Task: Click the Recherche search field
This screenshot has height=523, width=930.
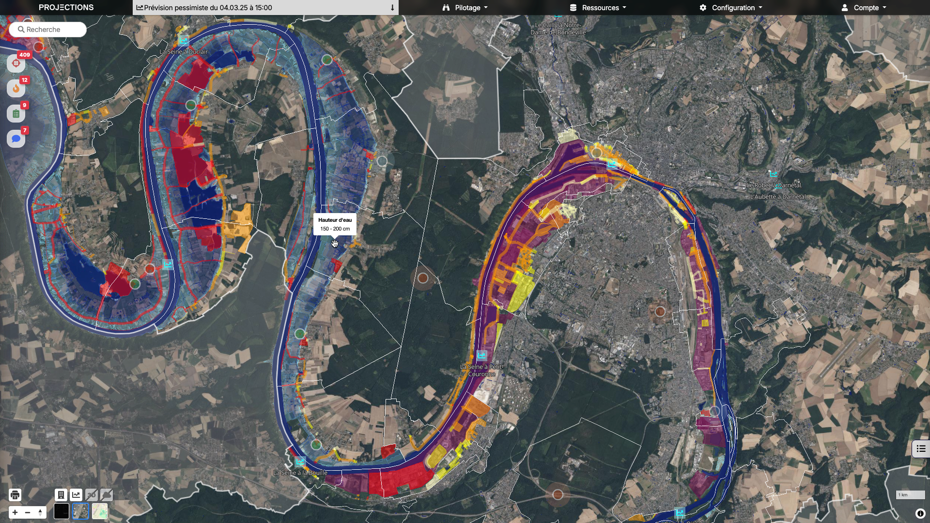Action: point(48,30)
